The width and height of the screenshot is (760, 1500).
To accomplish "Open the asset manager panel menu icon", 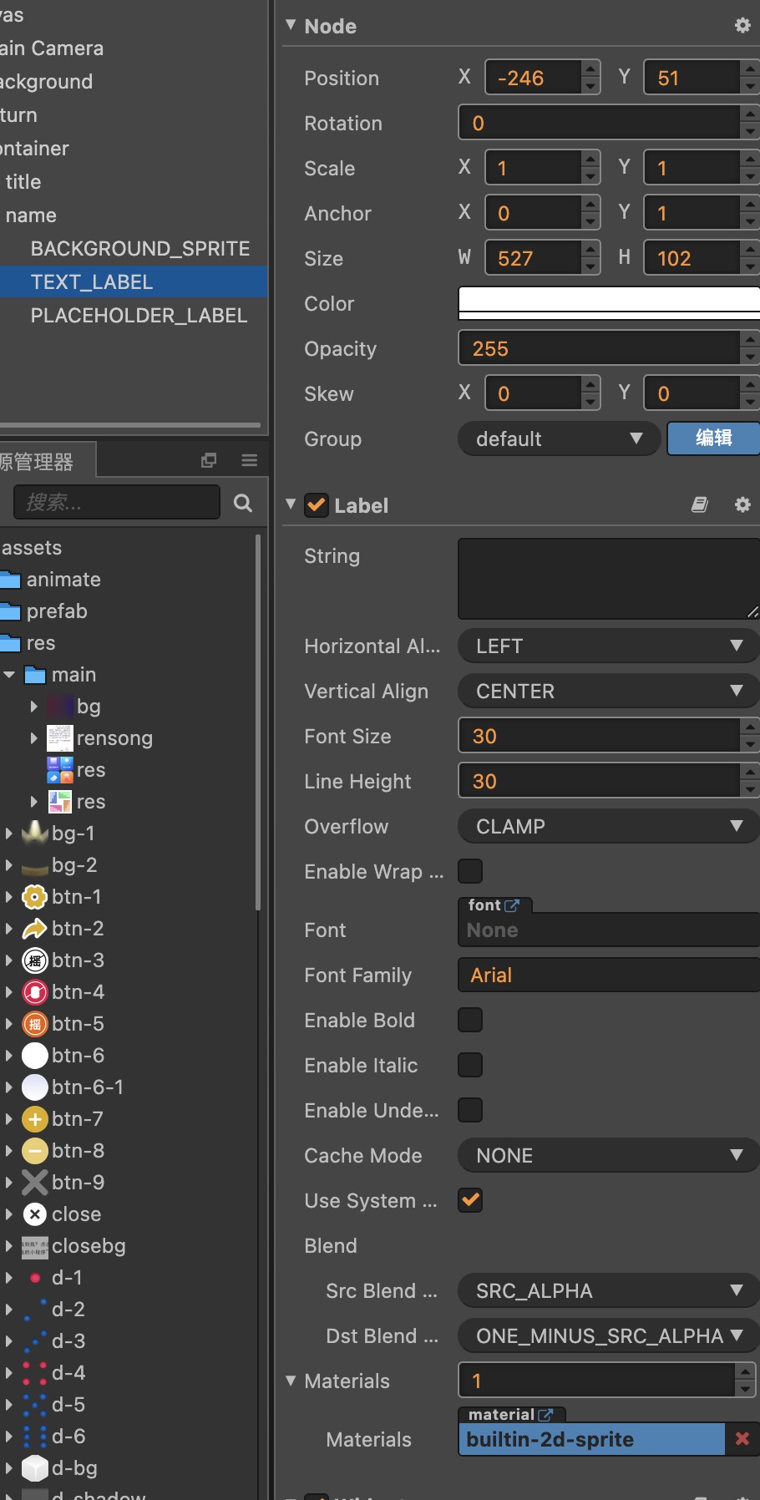I will (249, 460).
